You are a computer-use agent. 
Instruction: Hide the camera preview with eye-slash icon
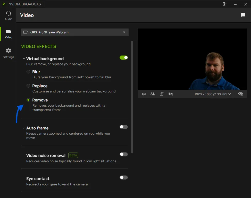point(170,94)
